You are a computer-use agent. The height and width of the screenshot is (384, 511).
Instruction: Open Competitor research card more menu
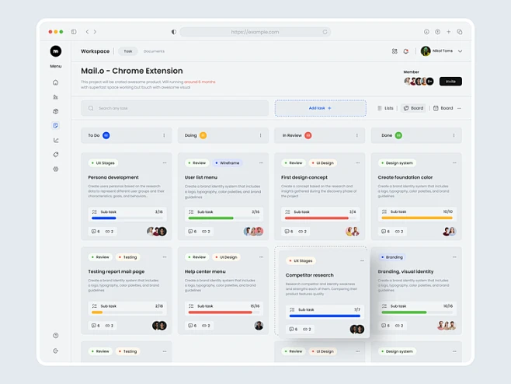click(x=362, y=260)
